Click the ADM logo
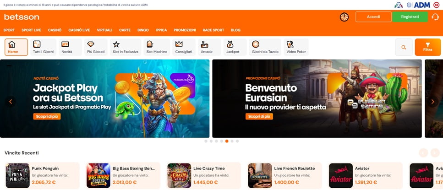This screenshot has height=190, width=443. (x=422, y=5)
